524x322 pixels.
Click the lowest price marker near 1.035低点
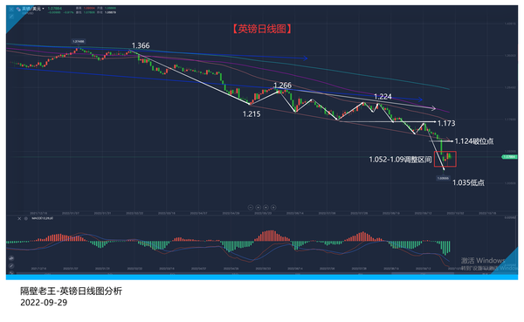point(443,178)
